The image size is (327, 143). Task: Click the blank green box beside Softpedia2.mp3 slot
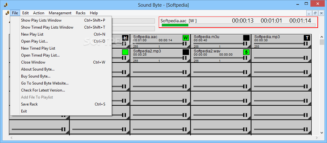click(x=125, y=52)
